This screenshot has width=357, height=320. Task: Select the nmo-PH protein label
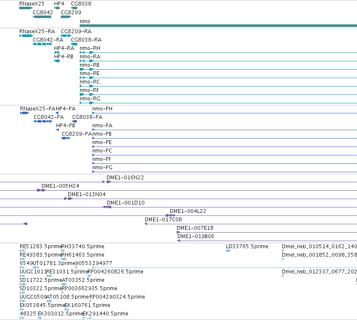pyautogui.click(x=102, y=109)
